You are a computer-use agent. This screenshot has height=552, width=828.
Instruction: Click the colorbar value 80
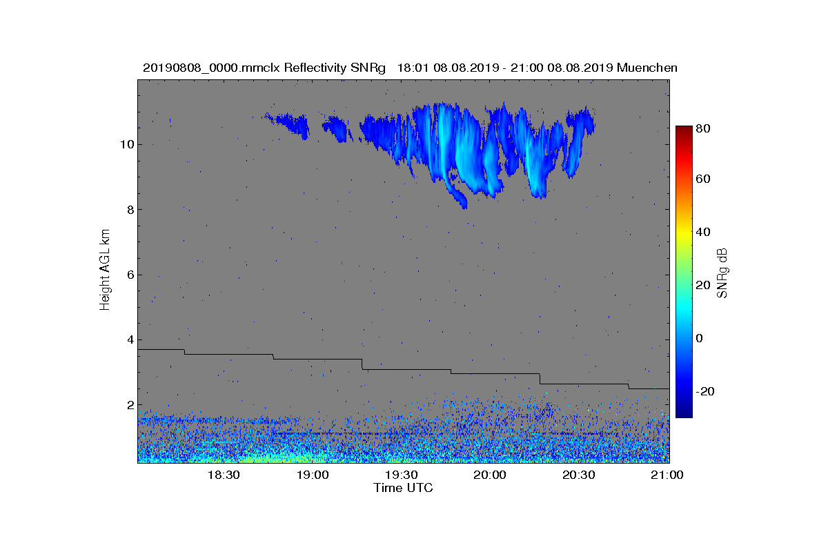[x=704, y=128]
